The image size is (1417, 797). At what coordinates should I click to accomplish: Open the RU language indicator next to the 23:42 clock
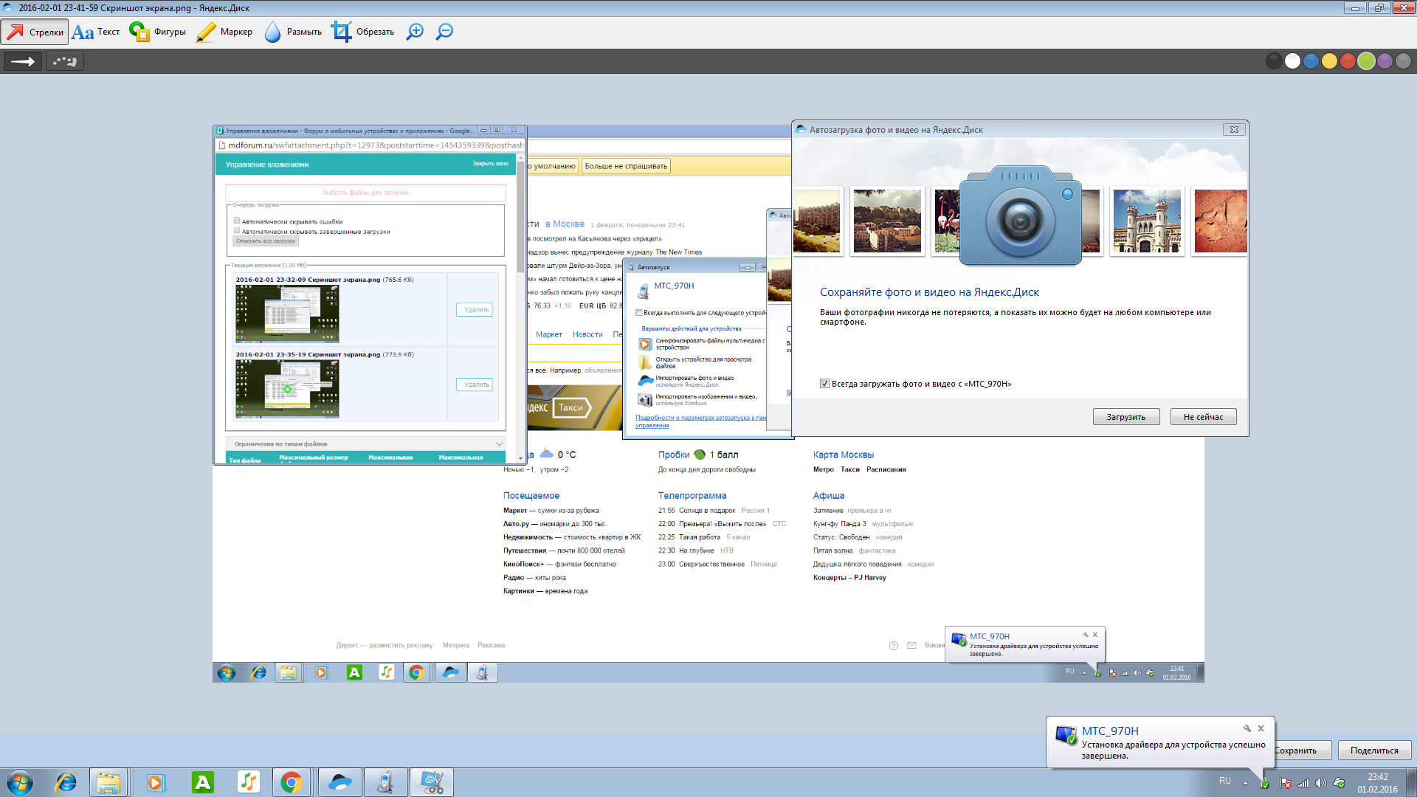click(x=1225, y=781)
